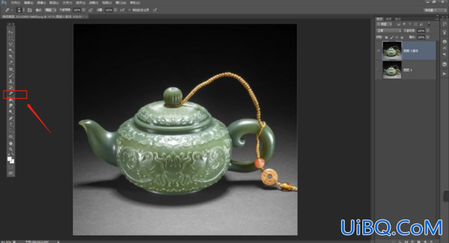The image size is (449, 243).
Task: Select the Lasso tool
Action: pyautogui.click(x=11, y=44)
